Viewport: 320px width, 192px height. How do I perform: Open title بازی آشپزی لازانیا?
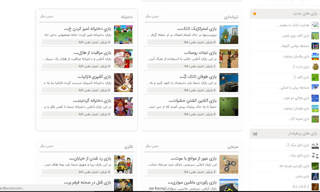tap(95, 77)
